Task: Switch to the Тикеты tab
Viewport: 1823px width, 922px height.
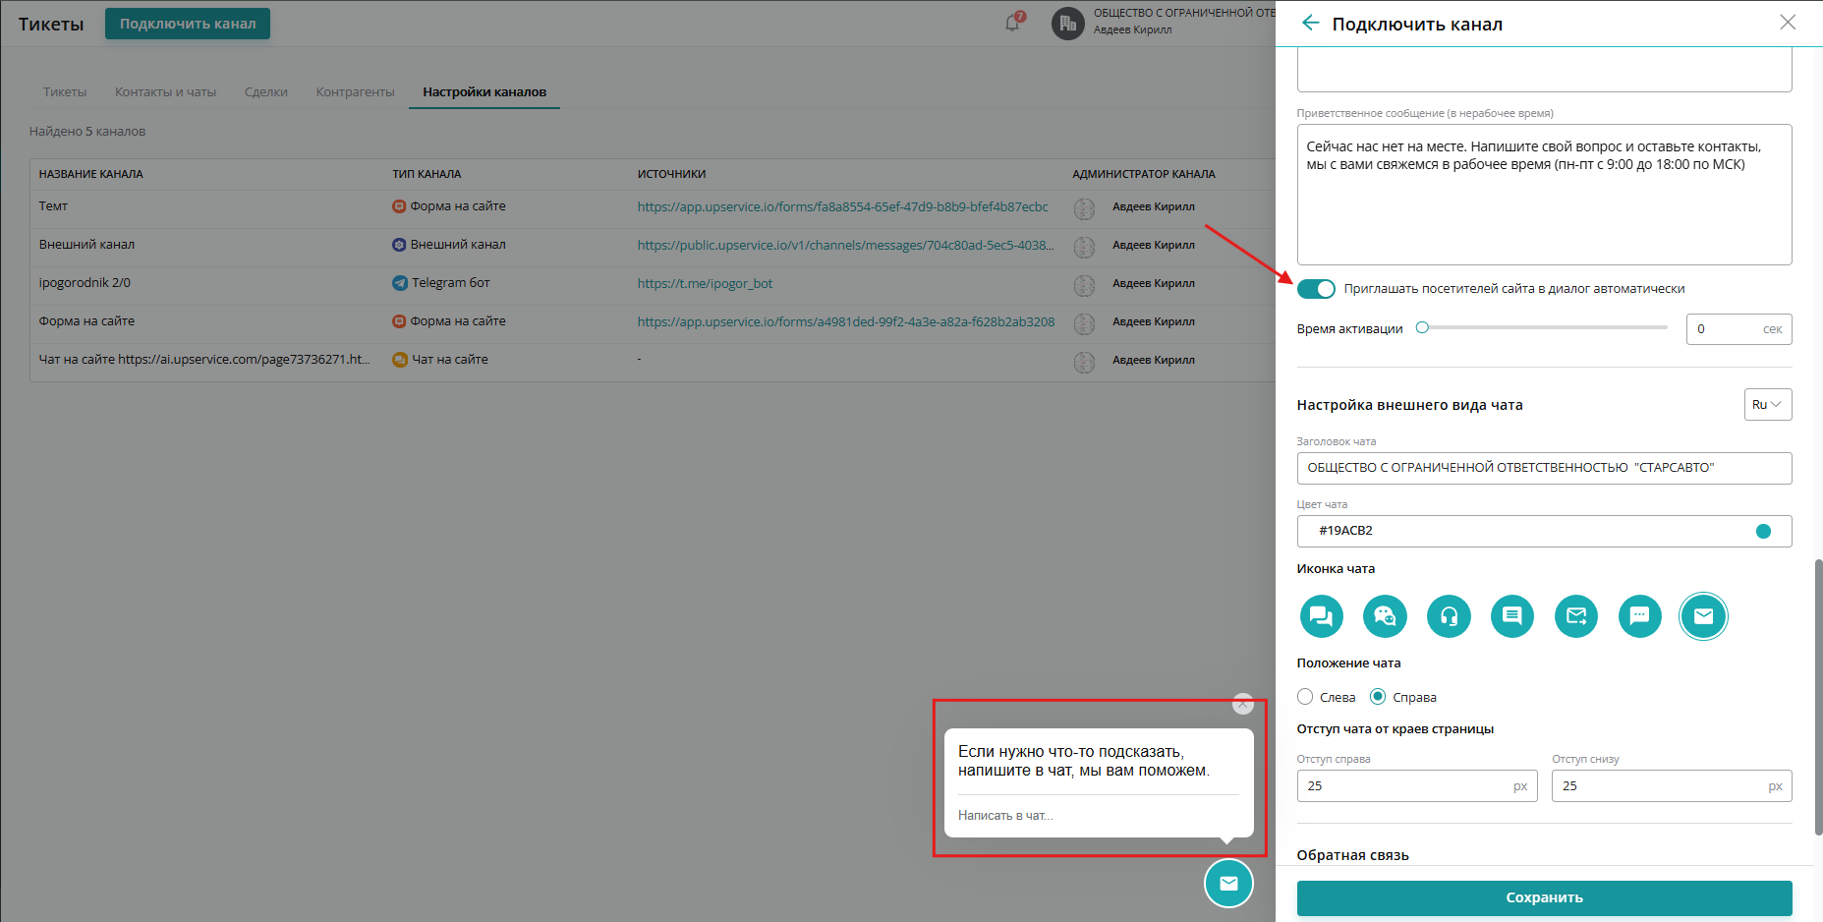Action: click(x=65, y=92)
